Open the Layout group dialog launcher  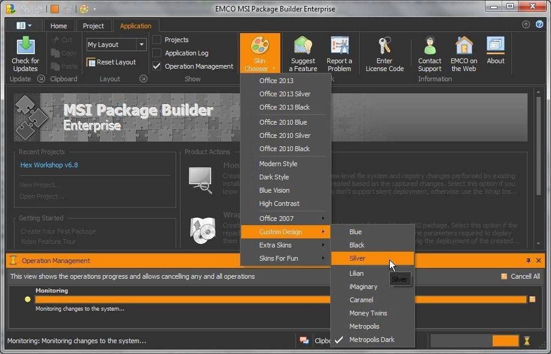tap(143, 79)
